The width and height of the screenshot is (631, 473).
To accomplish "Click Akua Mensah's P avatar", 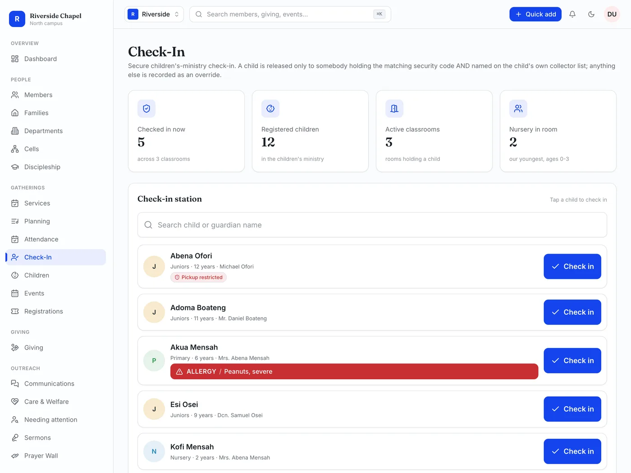I will pyautogui.click(x=154, y=361).
